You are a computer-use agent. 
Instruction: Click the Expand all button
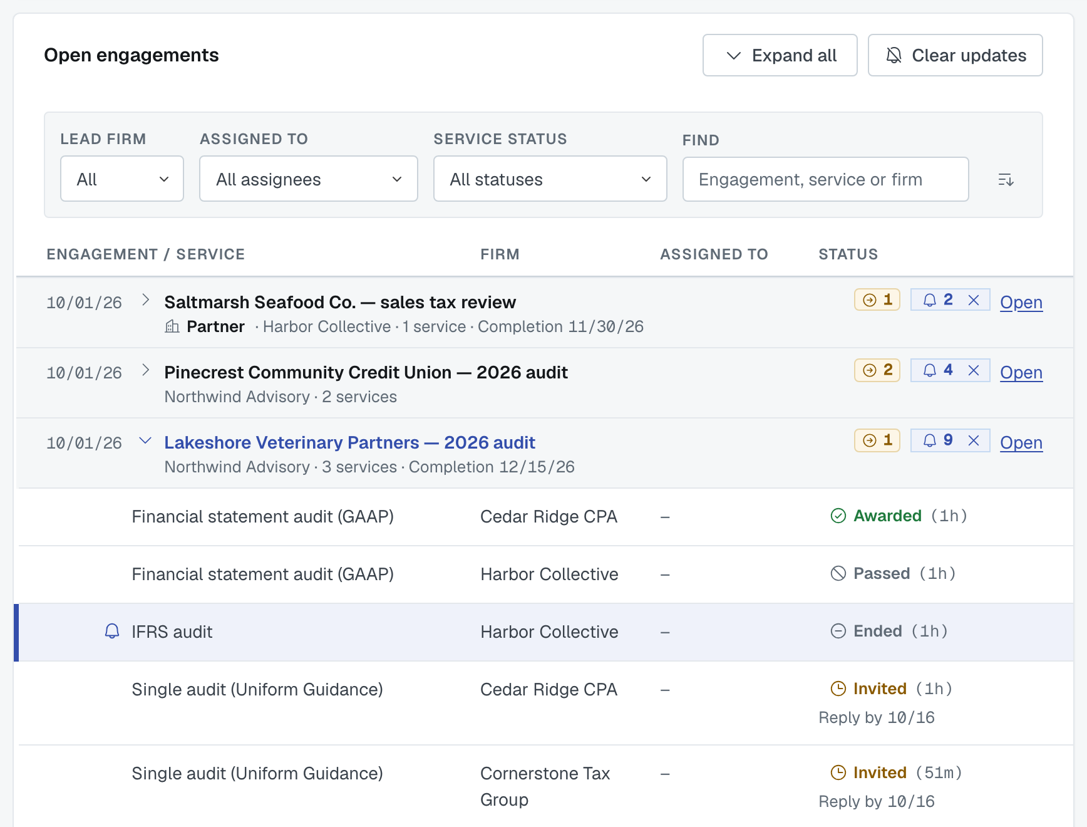click(x=780, y=55)
